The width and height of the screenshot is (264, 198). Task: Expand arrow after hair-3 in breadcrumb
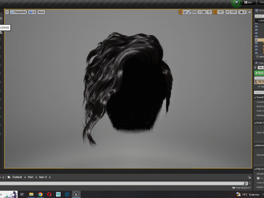(50, 177)
